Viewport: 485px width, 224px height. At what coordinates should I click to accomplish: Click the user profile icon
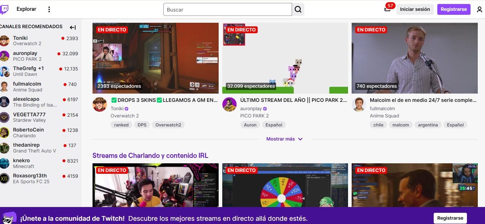pos(479,9)
